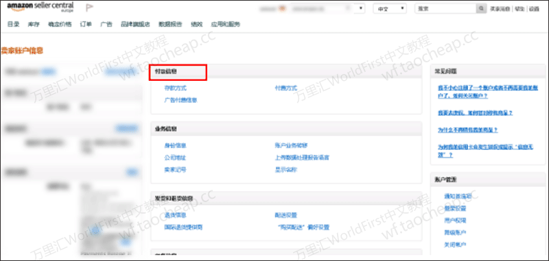The image size is (549, 261).
Task: Click the 设置 link in the header
Action: (534, 9)
